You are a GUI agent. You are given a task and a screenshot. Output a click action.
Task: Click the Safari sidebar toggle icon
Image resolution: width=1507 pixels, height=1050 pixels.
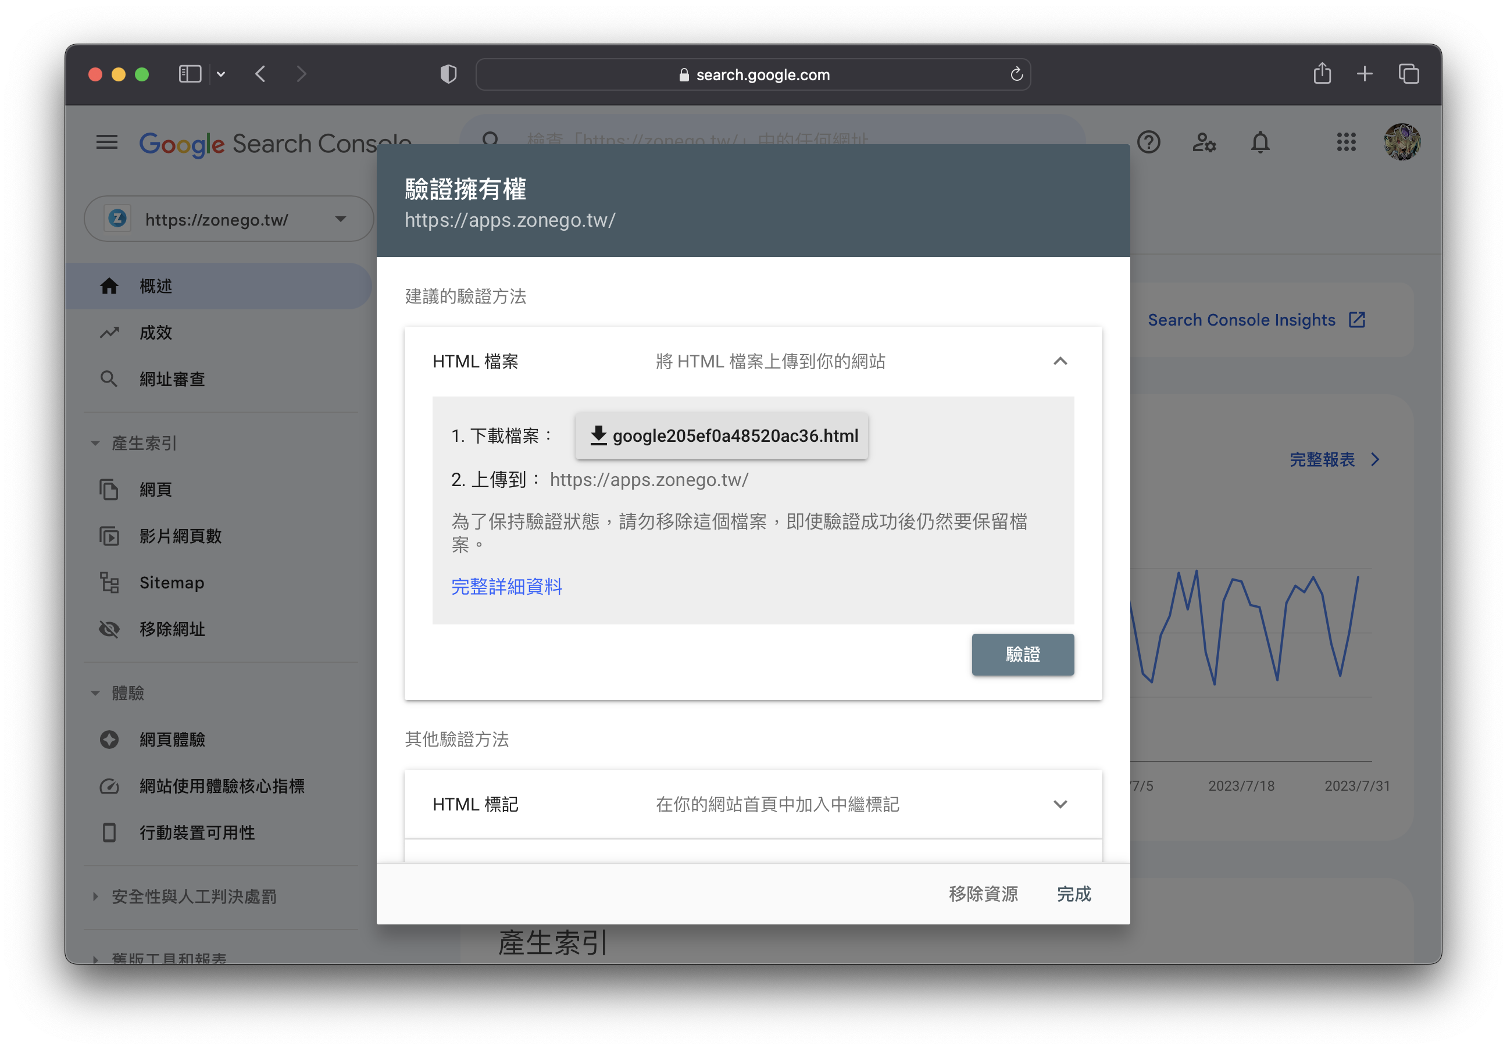[x=190, y=74]
